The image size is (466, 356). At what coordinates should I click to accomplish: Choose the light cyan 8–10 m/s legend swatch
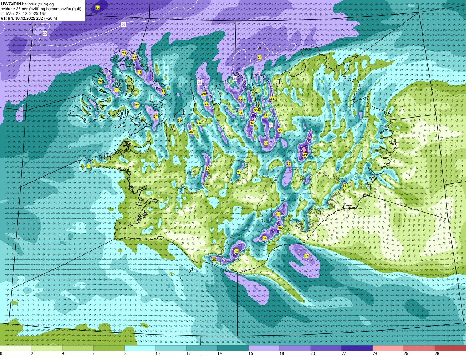[x=140, y=348]
